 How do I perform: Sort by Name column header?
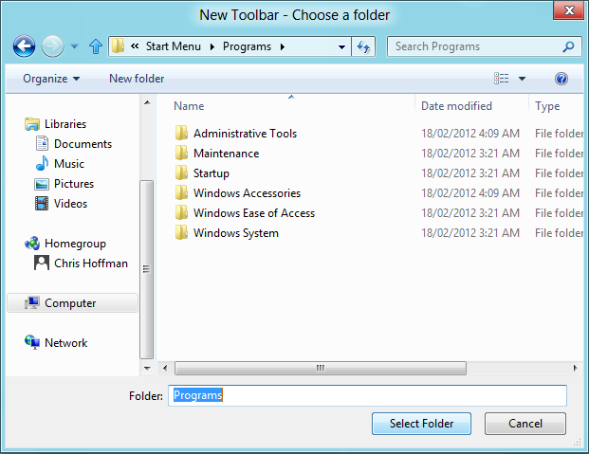[x=189, y=106]
